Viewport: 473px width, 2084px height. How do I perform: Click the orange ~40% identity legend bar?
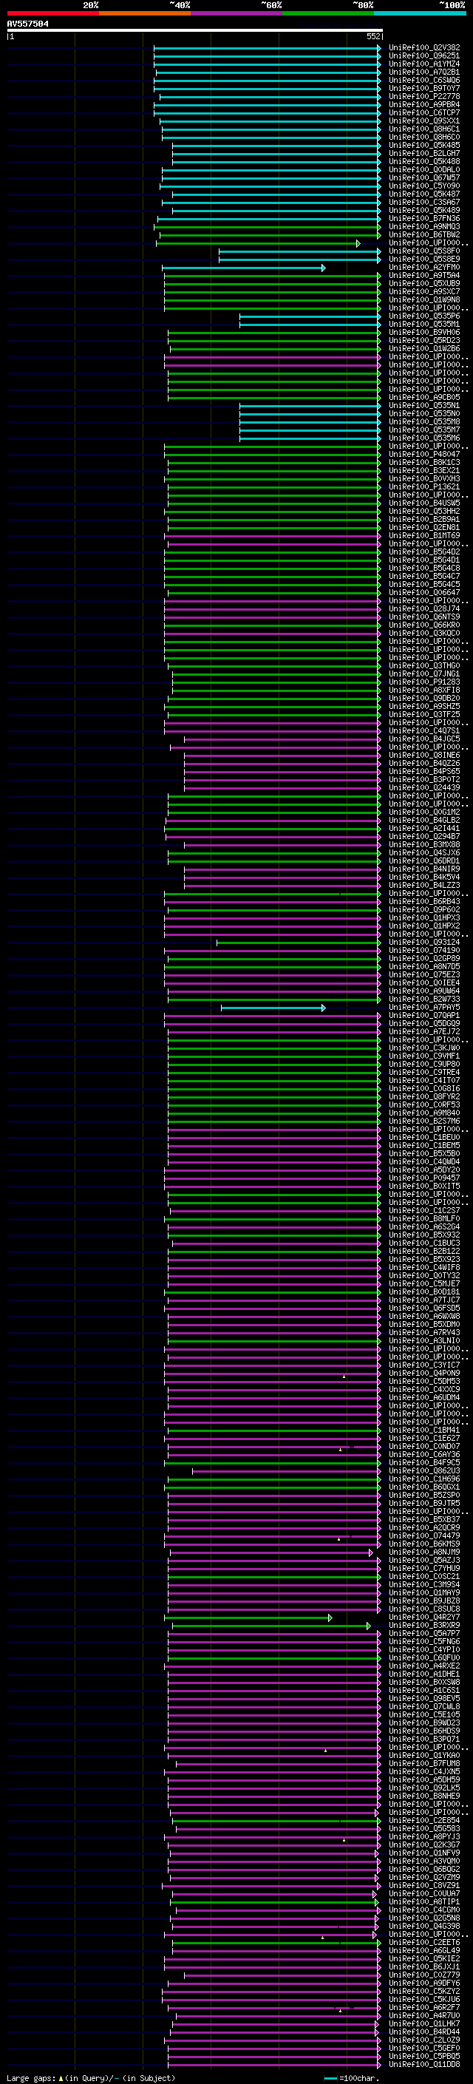tap(145, 13)
